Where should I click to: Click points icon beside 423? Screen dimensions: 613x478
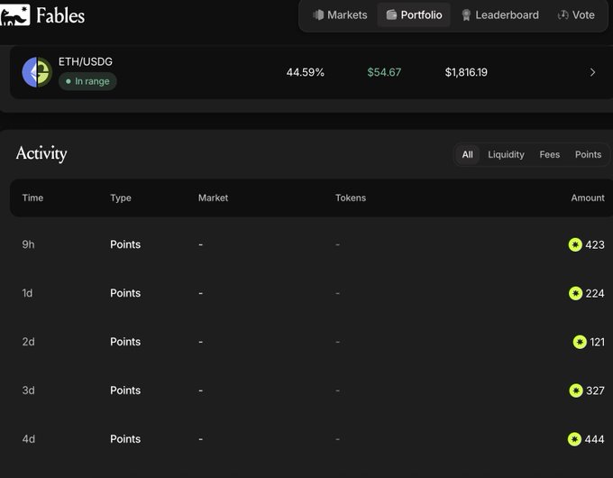pyautogui.click(x=575, y=245)
